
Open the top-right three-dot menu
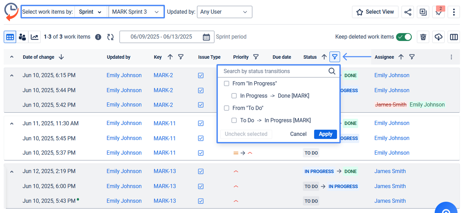pos(454,12)
